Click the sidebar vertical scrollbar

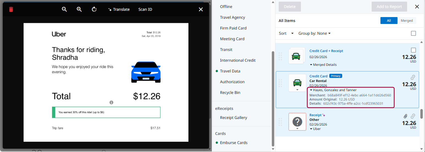click(x=273, y=99)
